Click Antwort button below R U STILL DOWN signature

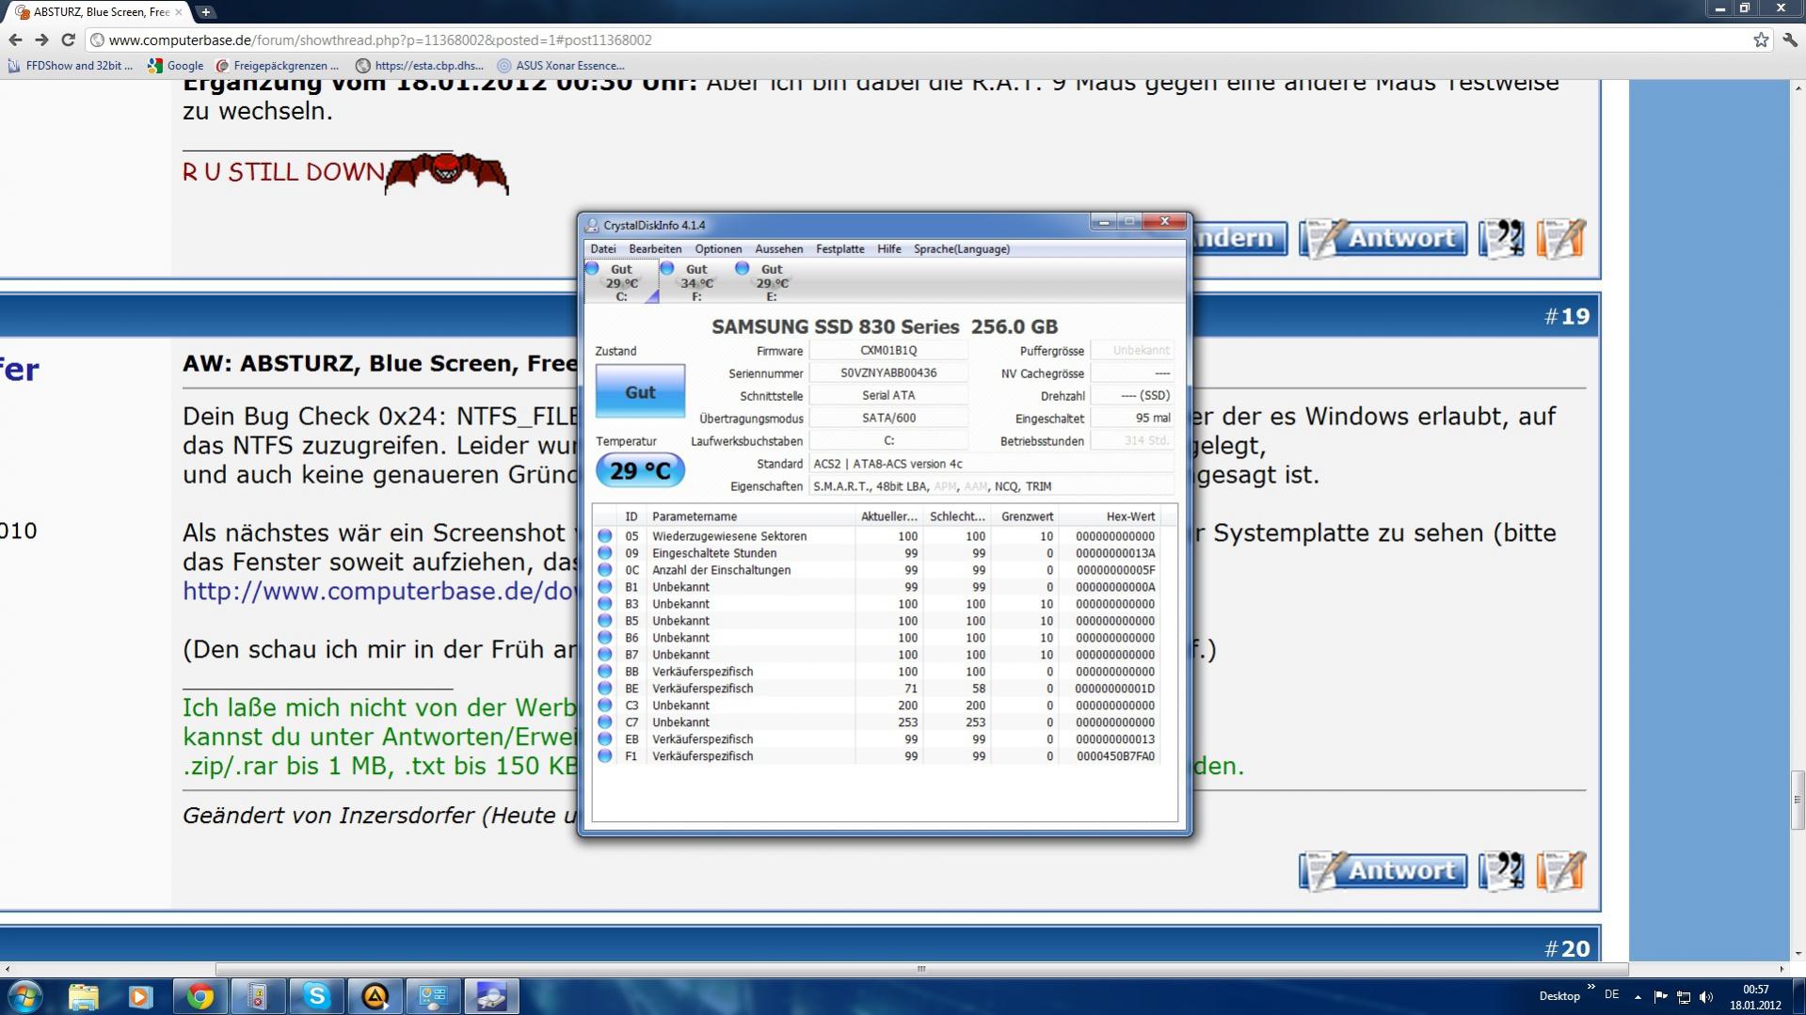click(x=1382, y=239)
